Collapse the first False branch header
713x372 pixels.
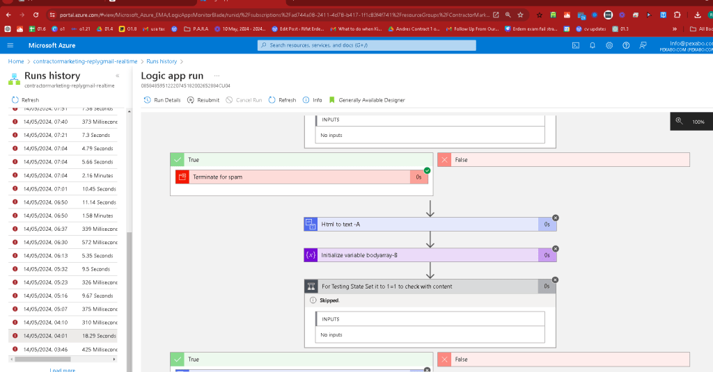coord(563,160)
